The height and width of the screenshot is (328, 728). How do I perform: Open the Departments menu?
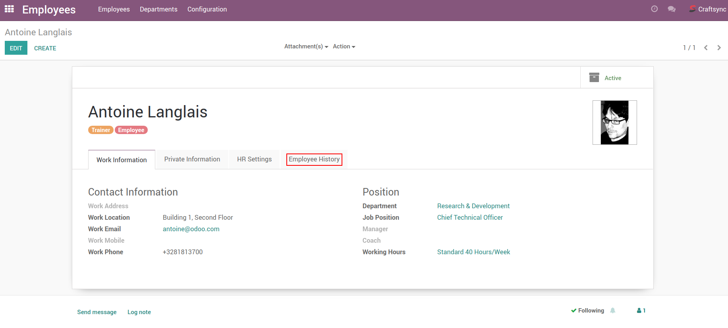[x=158, y=9]
